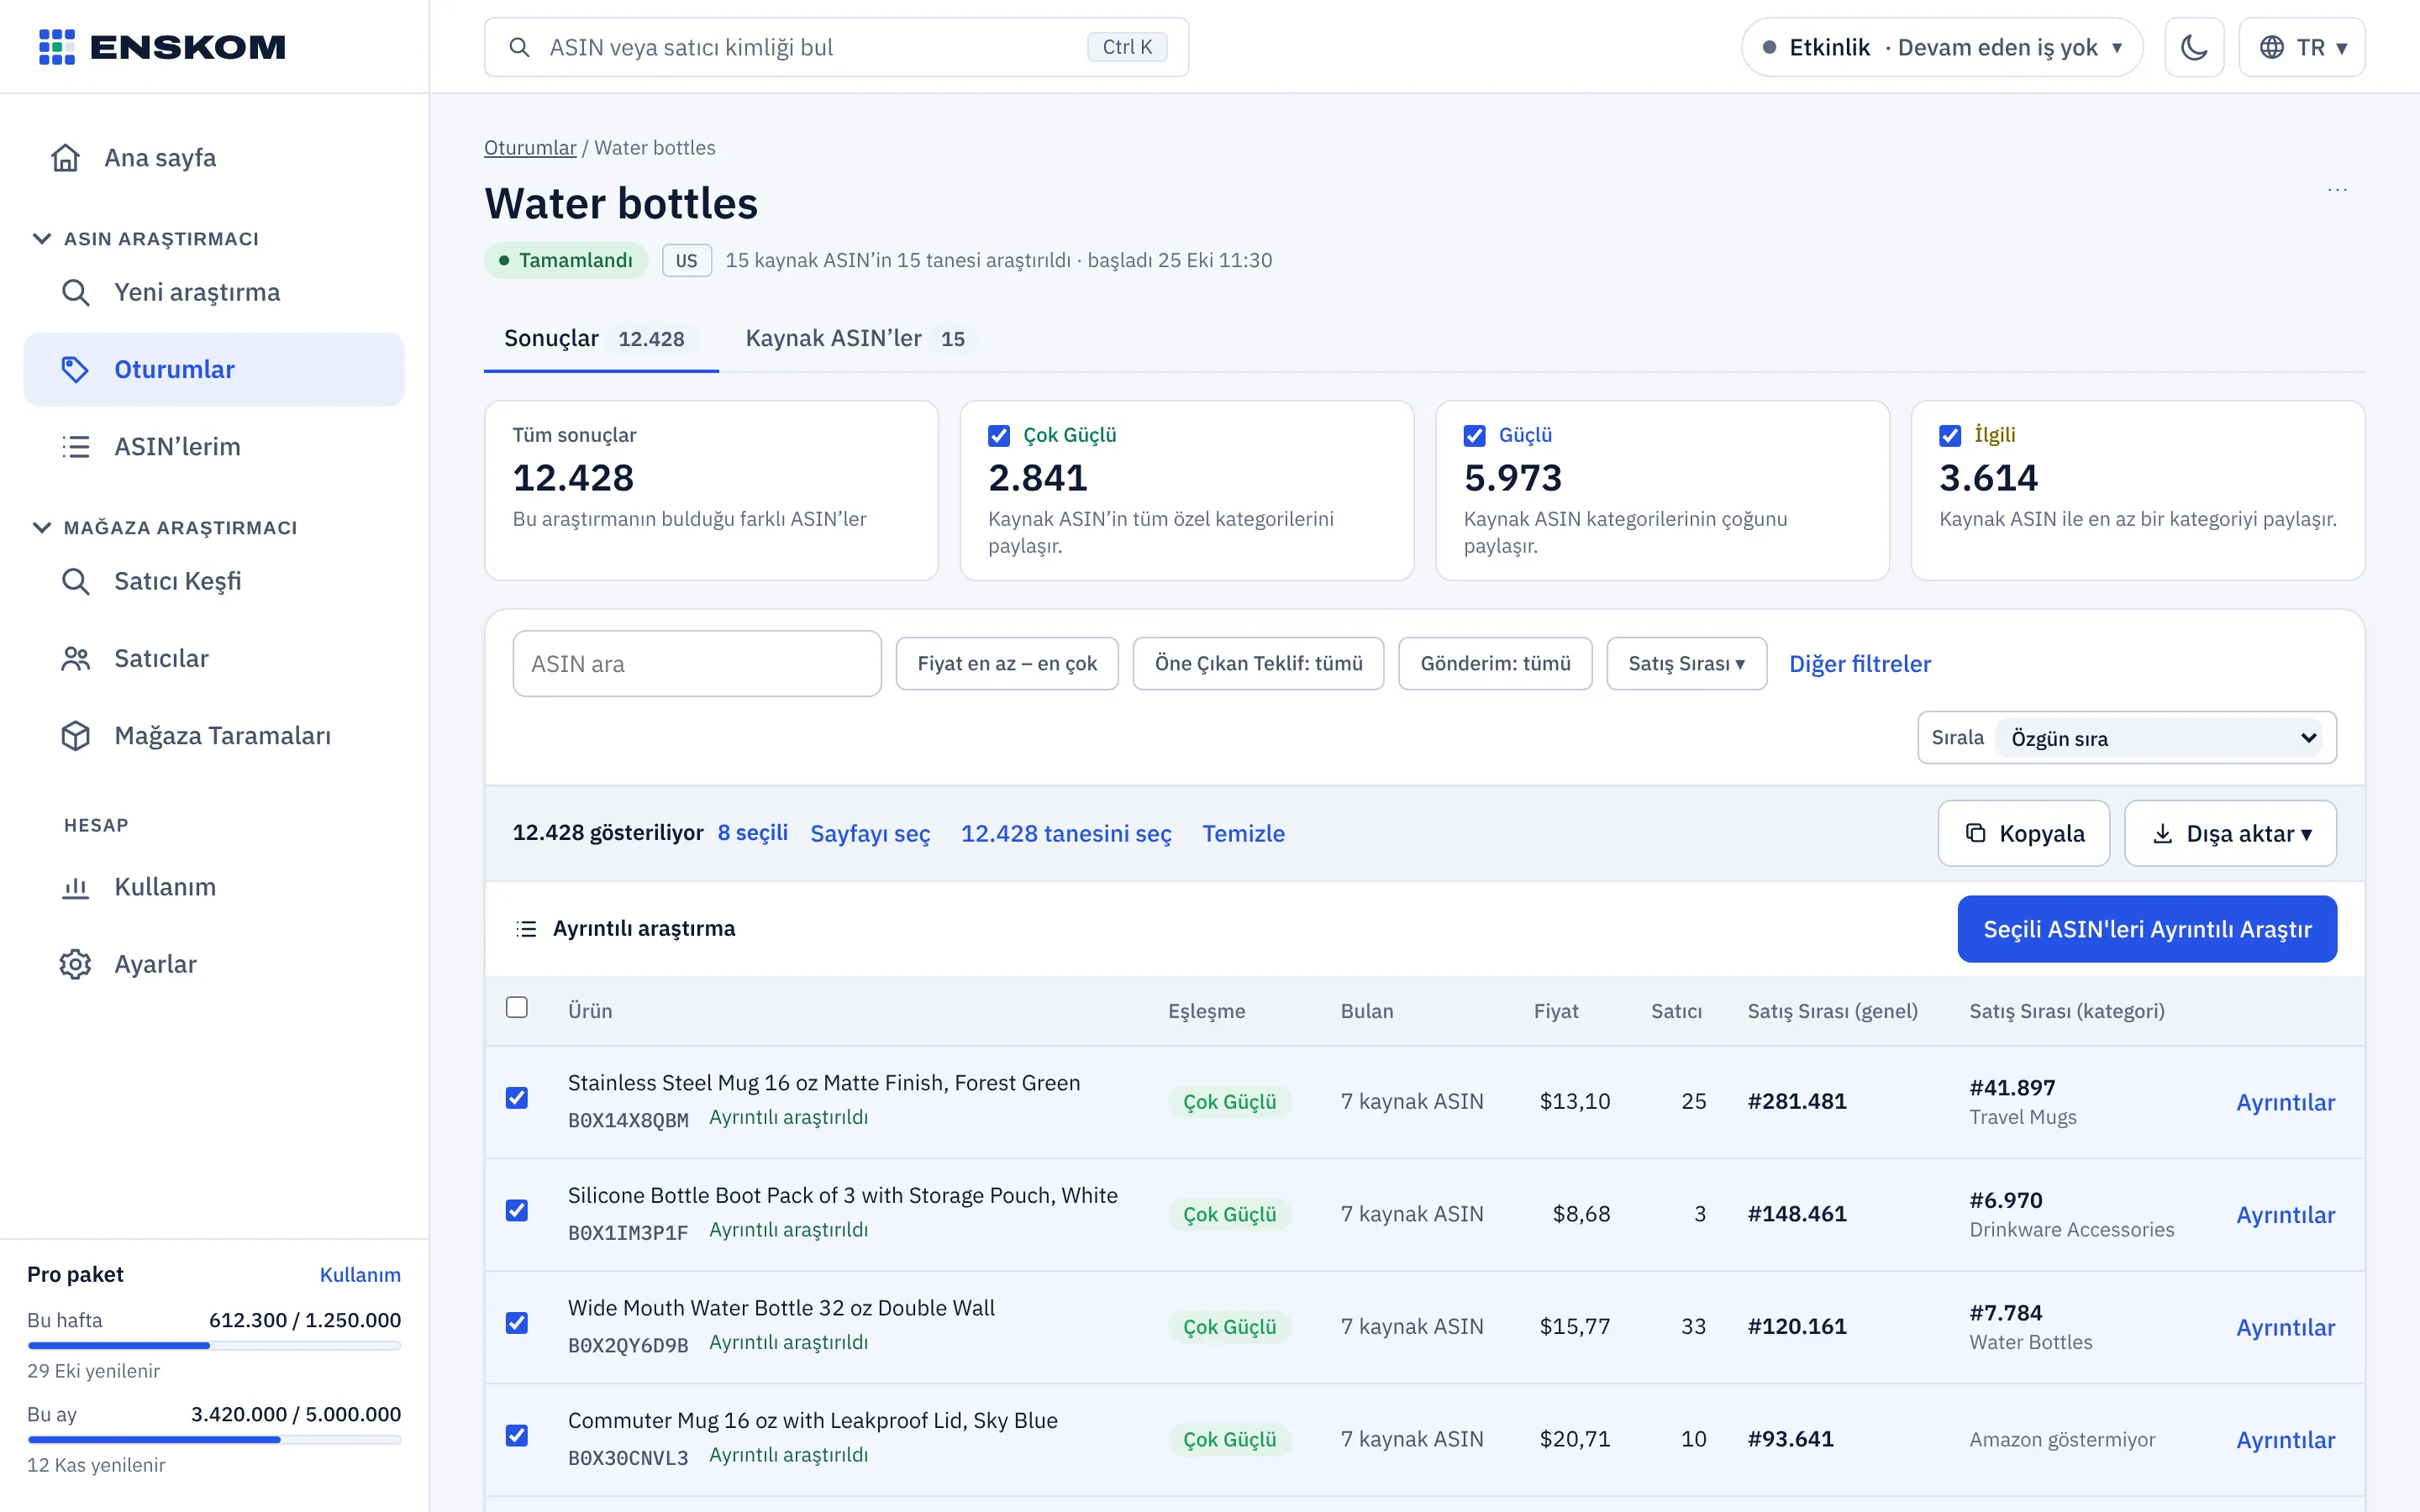Open Ayrıntılar for Wide Mouth Water Bottle

pos(2285,1327)
